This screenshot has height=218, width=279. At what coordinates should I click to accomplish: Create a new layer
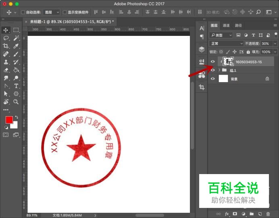260,214
